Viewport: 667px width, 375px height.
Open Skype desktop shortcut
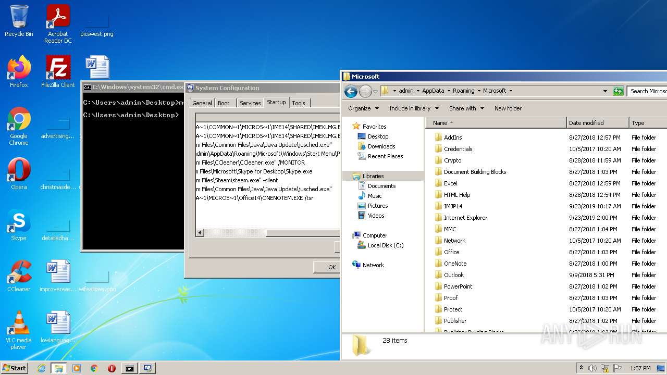point(19,224)
